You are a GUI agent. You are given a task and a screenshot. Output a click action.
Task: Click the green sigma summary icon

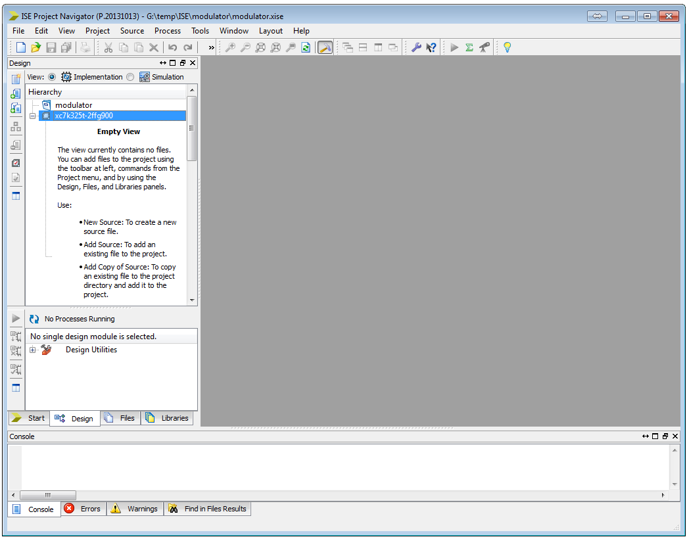(469, 47)
